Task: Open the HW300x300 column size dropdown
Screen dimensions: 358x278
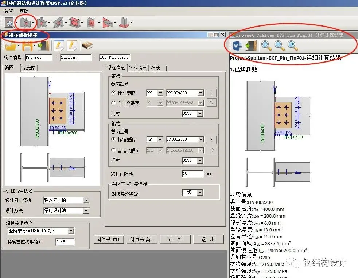Action: coord(201,139)
